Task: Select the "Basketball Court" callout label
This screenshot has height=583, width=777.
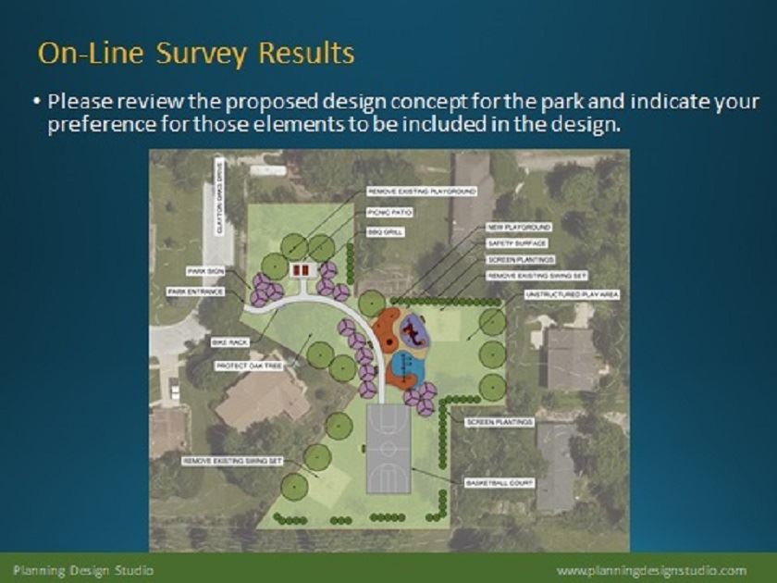Action: coord(499,483)
